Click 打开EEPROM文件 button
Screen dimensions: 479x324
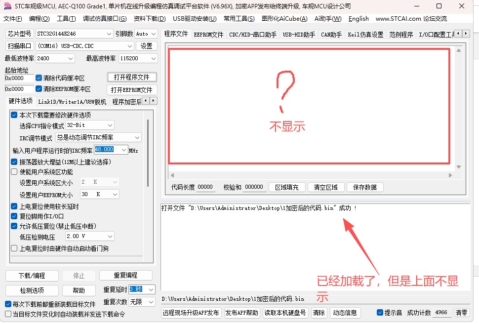[132, 90]
